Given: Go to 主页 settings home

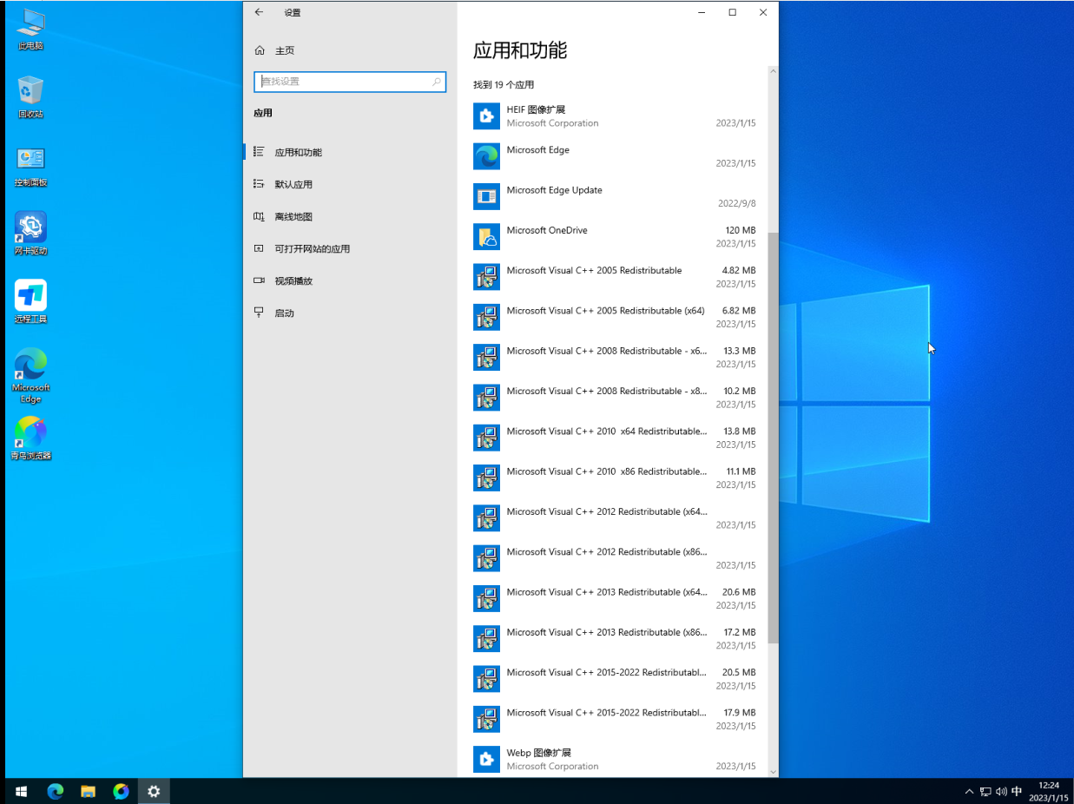Looking at the screenshot, I should pyautogui.click(x=350, y=50).
